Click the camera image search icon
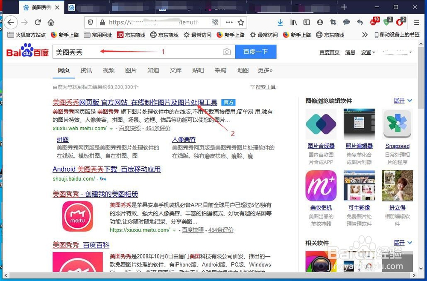This screenshot has width=427, height=281. point(227,52)
